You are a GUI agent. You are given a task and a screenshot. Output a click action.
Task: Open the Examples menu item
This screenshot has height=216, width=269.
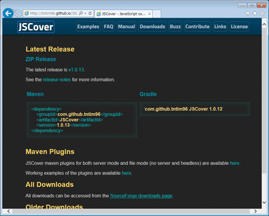point(88,26)
